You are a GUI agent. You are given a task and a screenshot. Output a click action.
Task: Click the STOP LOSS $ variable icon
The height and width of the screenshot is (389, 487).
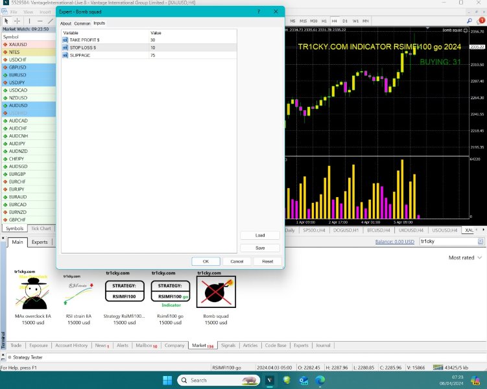pyautogui.click(x=65, y=47)
